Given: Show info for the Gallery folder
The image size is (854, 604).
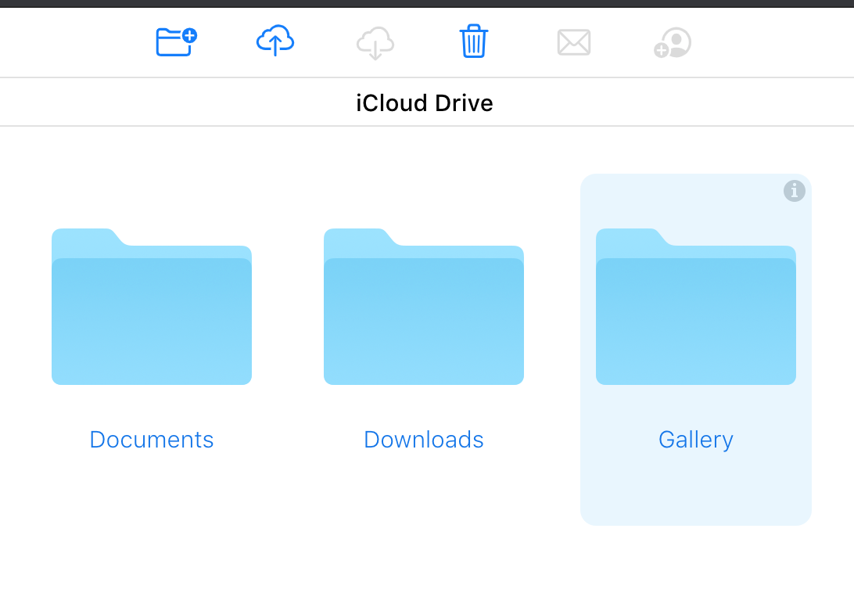Looking at the screenshot, I should click(x=794, y=191).
